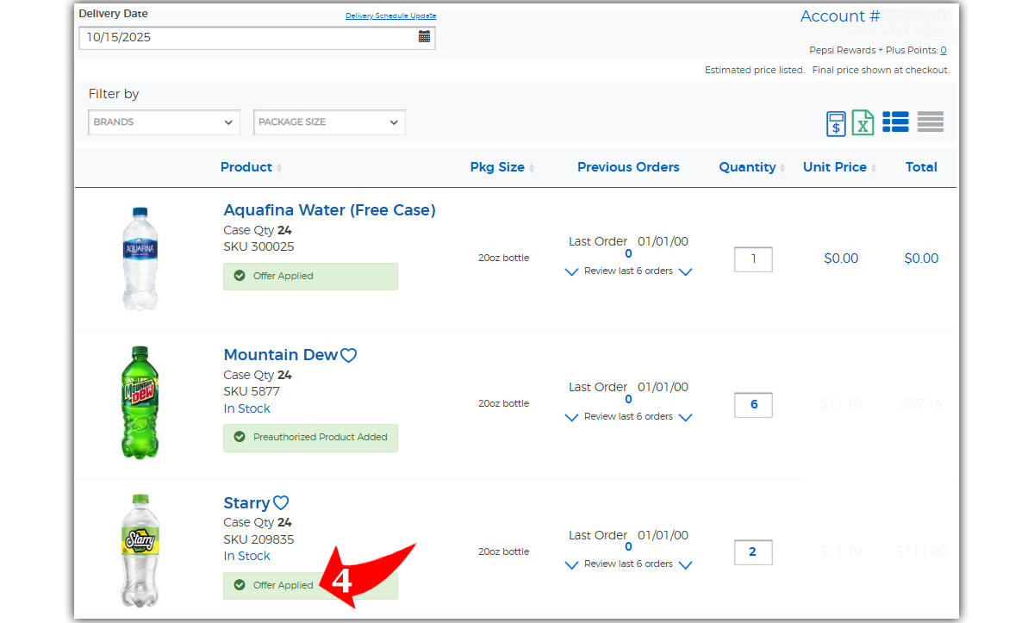Sort by Product column arrows
The height and width of the screenshot is (623, 1034).
tap(279, 168)
